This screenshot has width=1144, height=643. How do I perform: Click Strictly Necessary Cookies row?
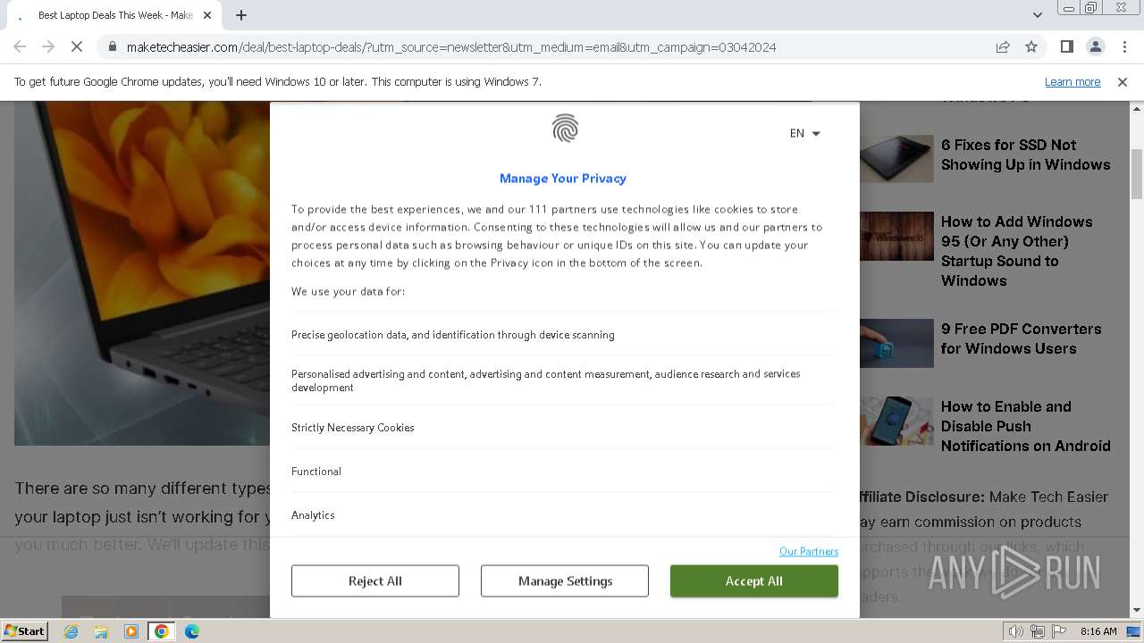565,427
